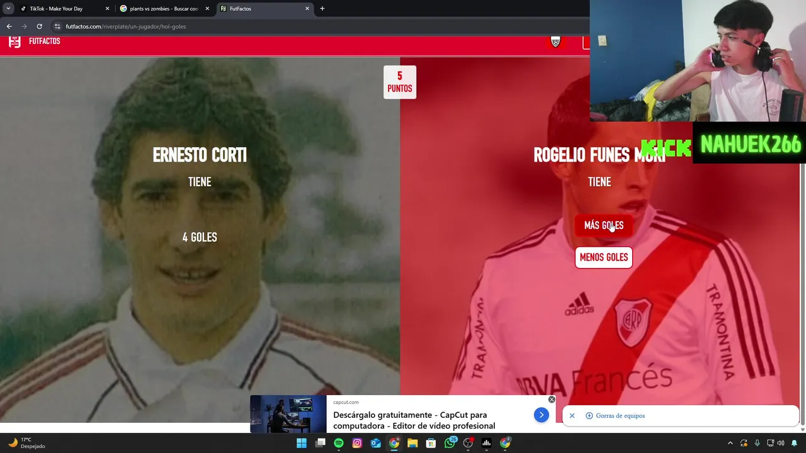Image resolution: width=806 pixels, height=453 pixels.
Task: Open the CapCut download ad text
Action: 414,420
